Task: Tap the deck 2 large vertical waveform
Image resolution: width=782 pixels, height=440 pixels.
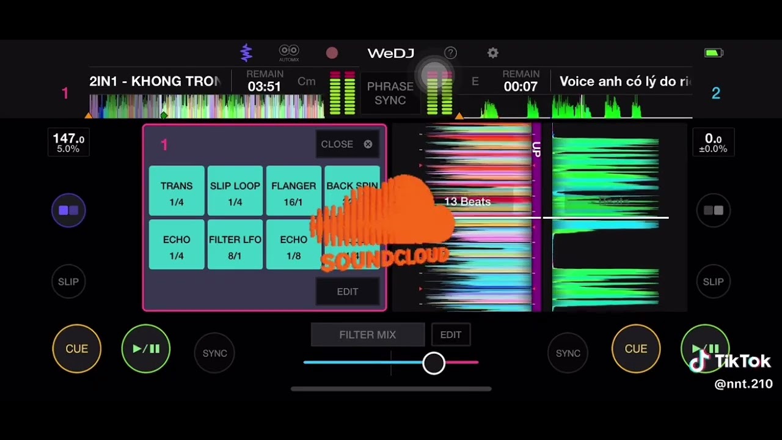Action: click(x=605, y=218)
